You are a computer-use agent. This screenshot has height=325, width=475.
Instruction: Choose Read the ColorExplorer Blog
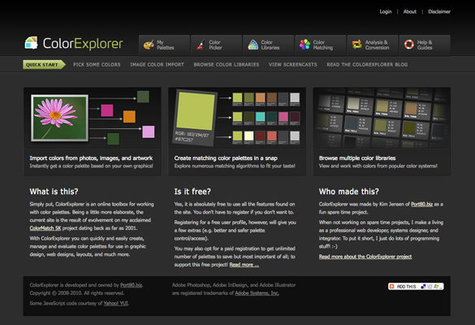pos(367,64)
